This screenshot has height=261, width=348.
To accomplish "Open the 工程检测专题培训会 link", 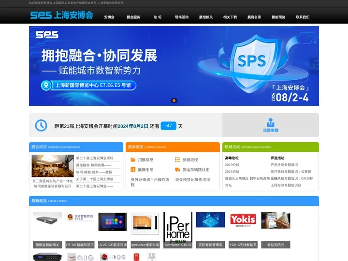I will click(x=286, y=185).
